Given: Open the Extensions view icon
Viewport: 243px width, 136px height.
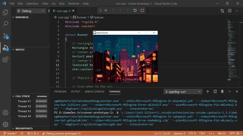Looking at the screenshot, I should click(x=5, y=60).
